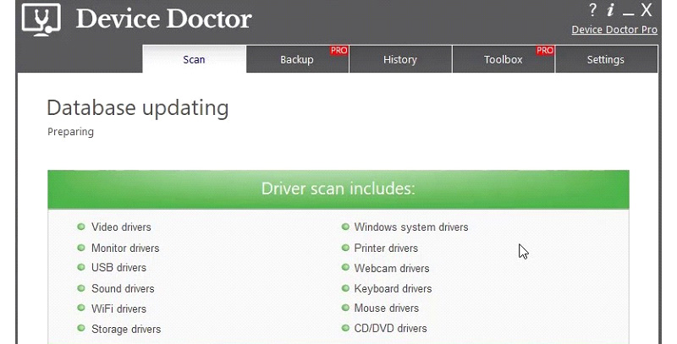Switch to the Backup tab
Viewport: 677px width, 344px height.
pos(298,59)
